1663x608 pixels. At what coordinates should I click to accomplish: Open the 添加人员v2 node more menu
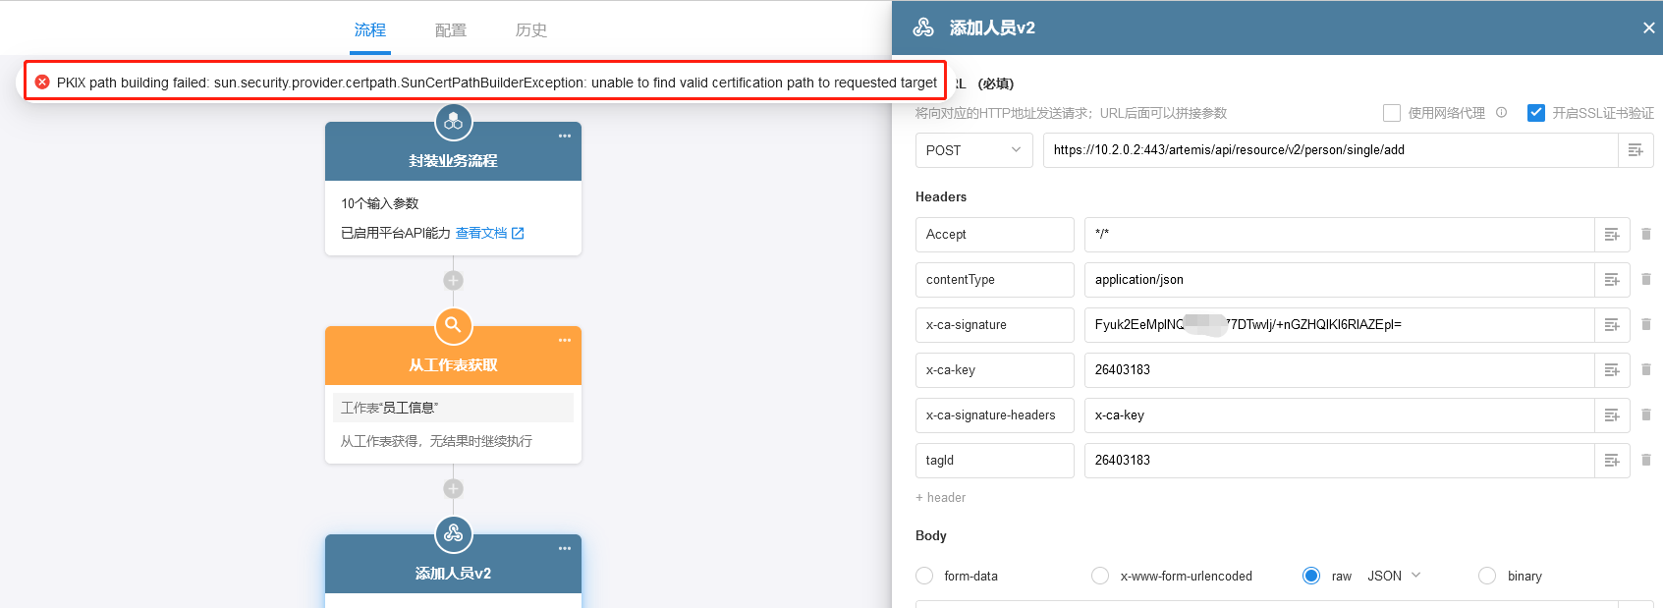[565, 548]
